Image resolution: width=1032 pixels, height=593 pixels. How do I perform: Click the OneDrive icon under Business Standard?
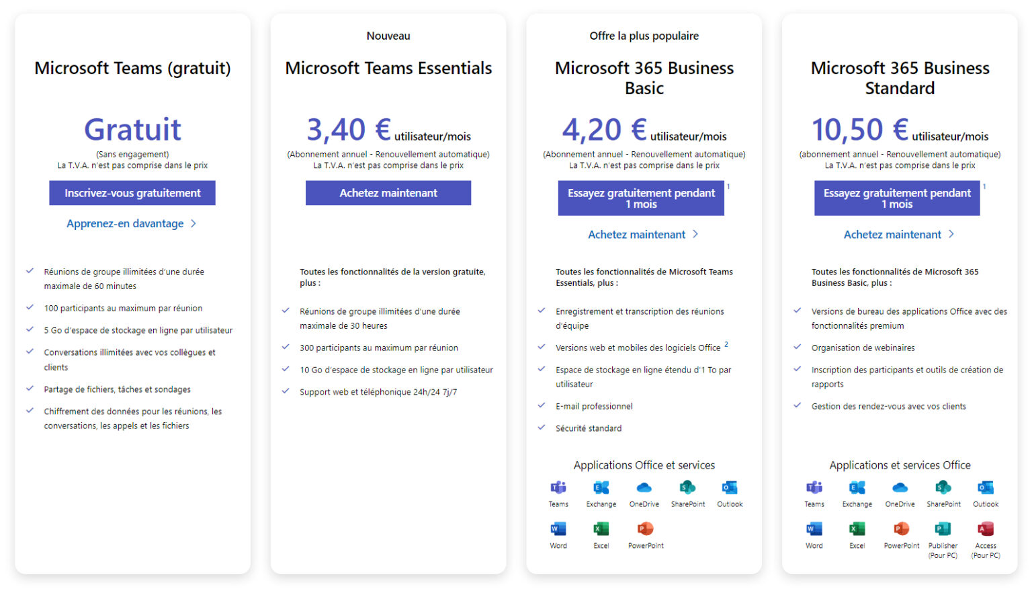(x=900, y=488)
